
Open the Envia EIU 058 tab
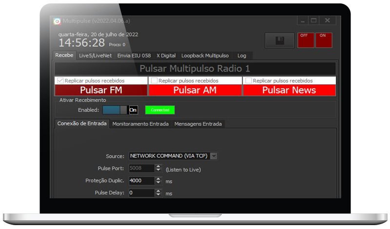(134, 56)
